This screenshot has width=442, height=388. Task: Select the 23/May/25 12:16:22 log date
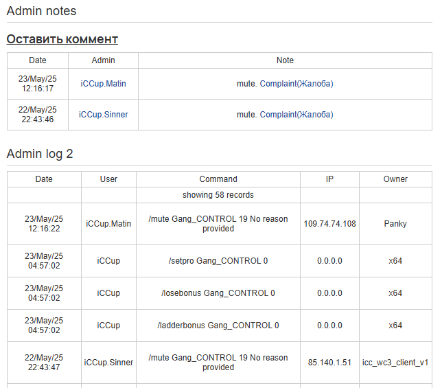pos(44,224)
